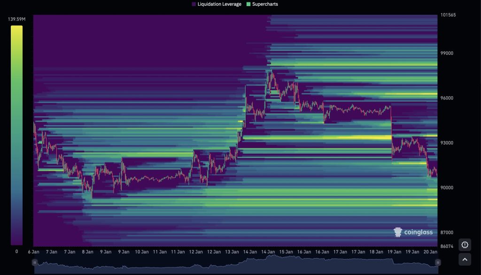
Task: Click the yellow-to-purple color scale bar
Action: (x=16, y=135)
